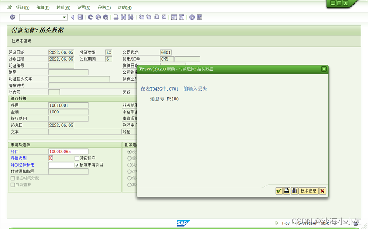Click the 金额 field showing 1000
Image resolution: width=368 pixels, height=229 pixels.
68,112
